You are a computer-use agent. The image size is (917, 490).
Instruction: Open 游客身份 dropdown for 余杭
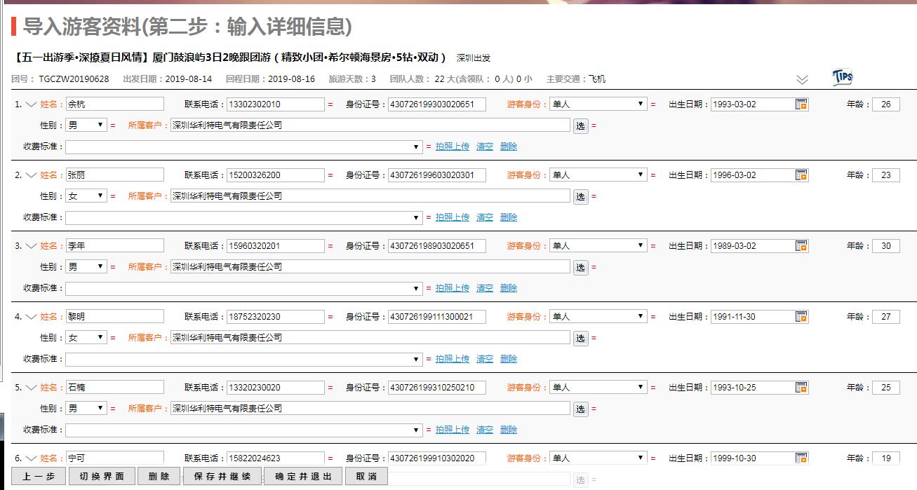(x=598, y=104)
